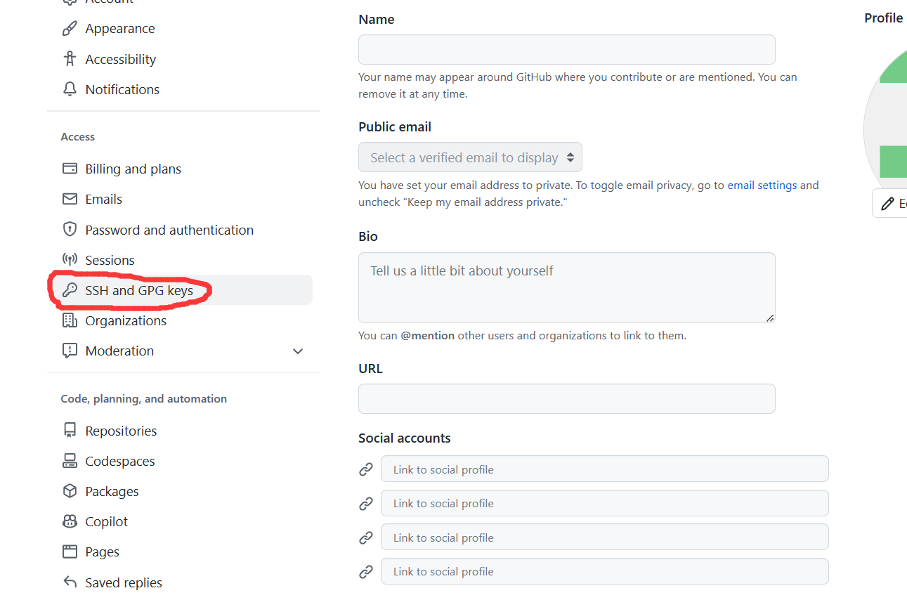Focus the Bio text area

click(566, 287)
